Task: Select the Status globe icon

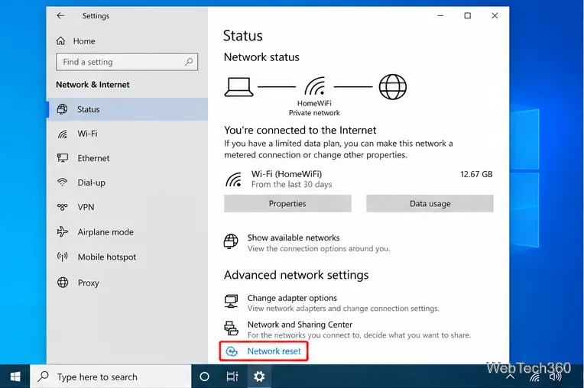Action: tap(62, 109)
